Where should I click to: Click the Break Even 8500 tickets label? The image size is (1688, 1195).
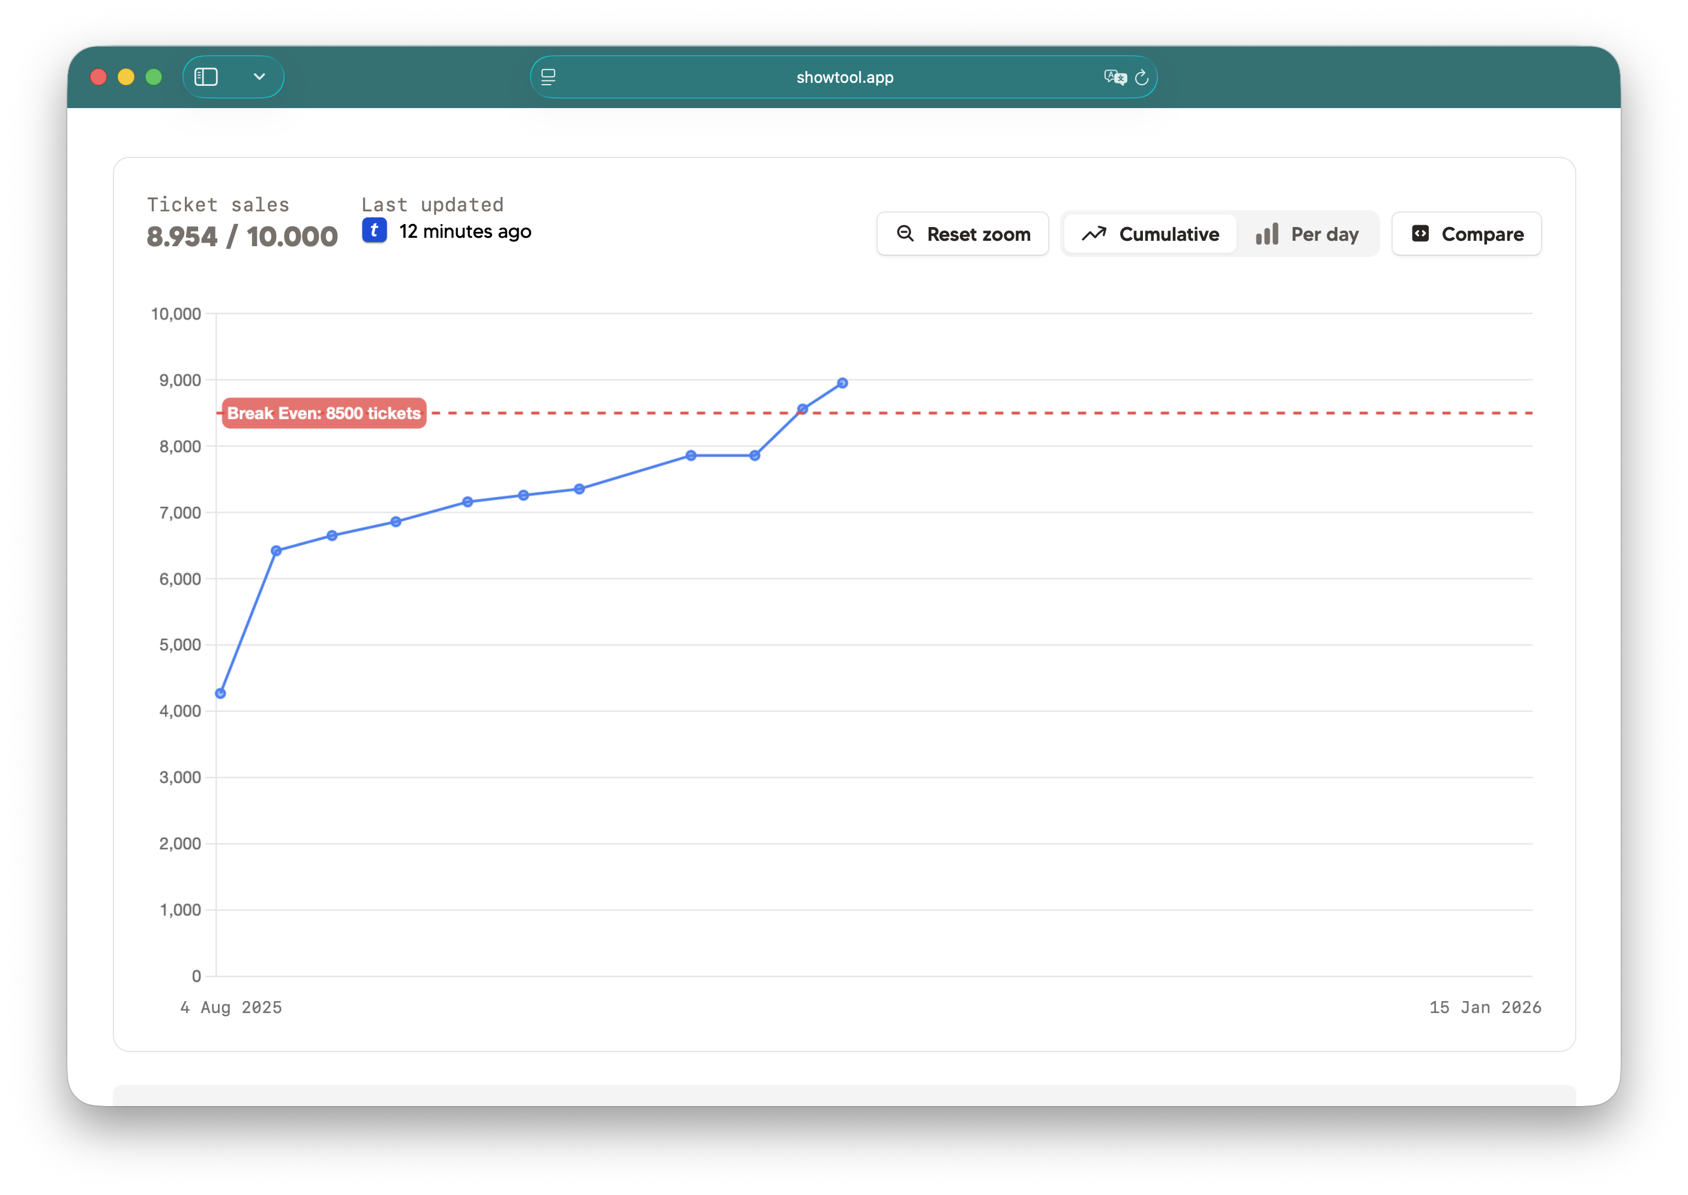324,414
